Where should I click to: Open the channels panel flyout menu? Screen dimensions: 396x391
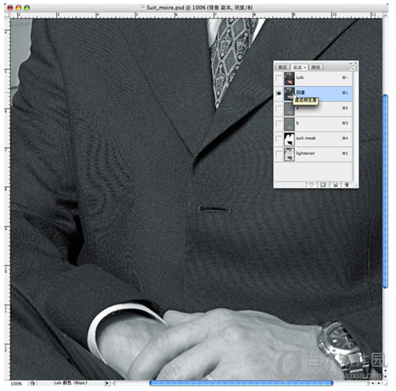(353, 69)
